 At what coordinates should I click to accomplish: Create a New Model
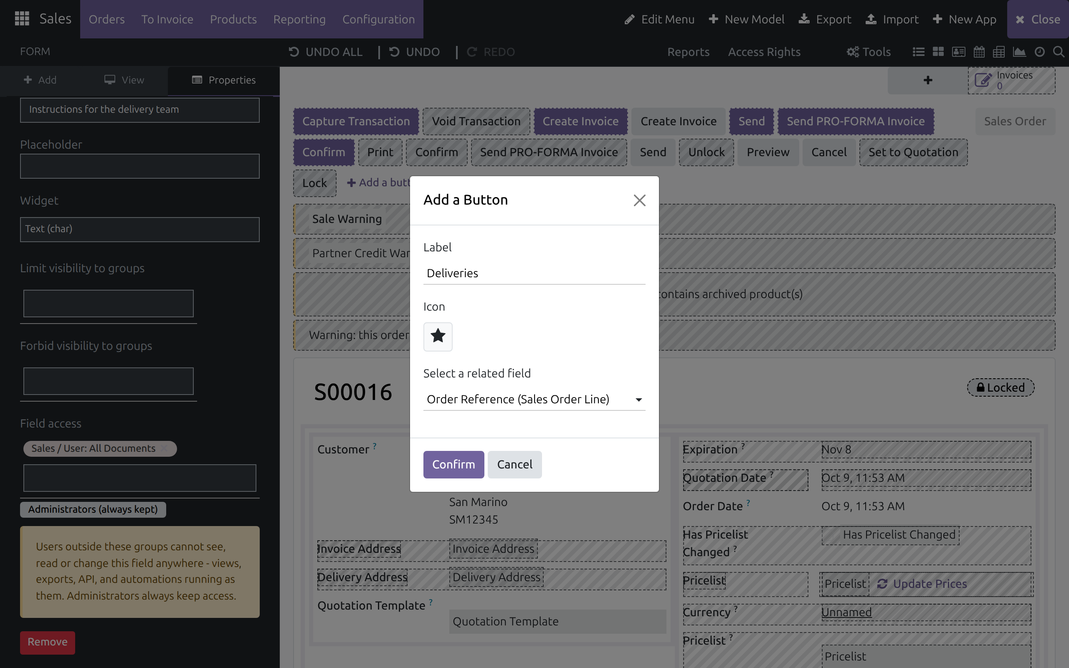pos(747,20)
